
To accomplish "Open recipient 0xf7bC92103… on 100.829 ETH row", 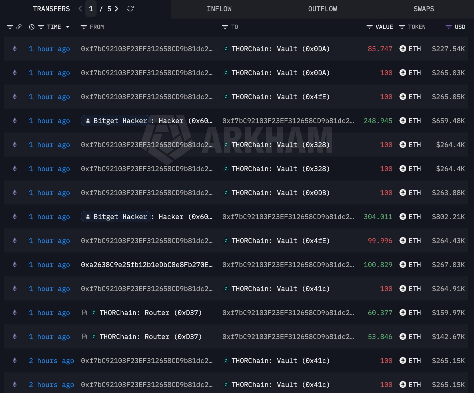I will (288, 264).
